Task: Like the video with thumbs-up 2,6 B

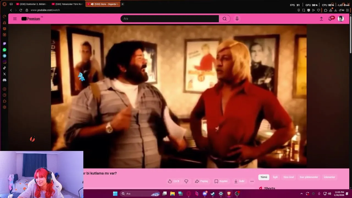Action: point(174,181)
